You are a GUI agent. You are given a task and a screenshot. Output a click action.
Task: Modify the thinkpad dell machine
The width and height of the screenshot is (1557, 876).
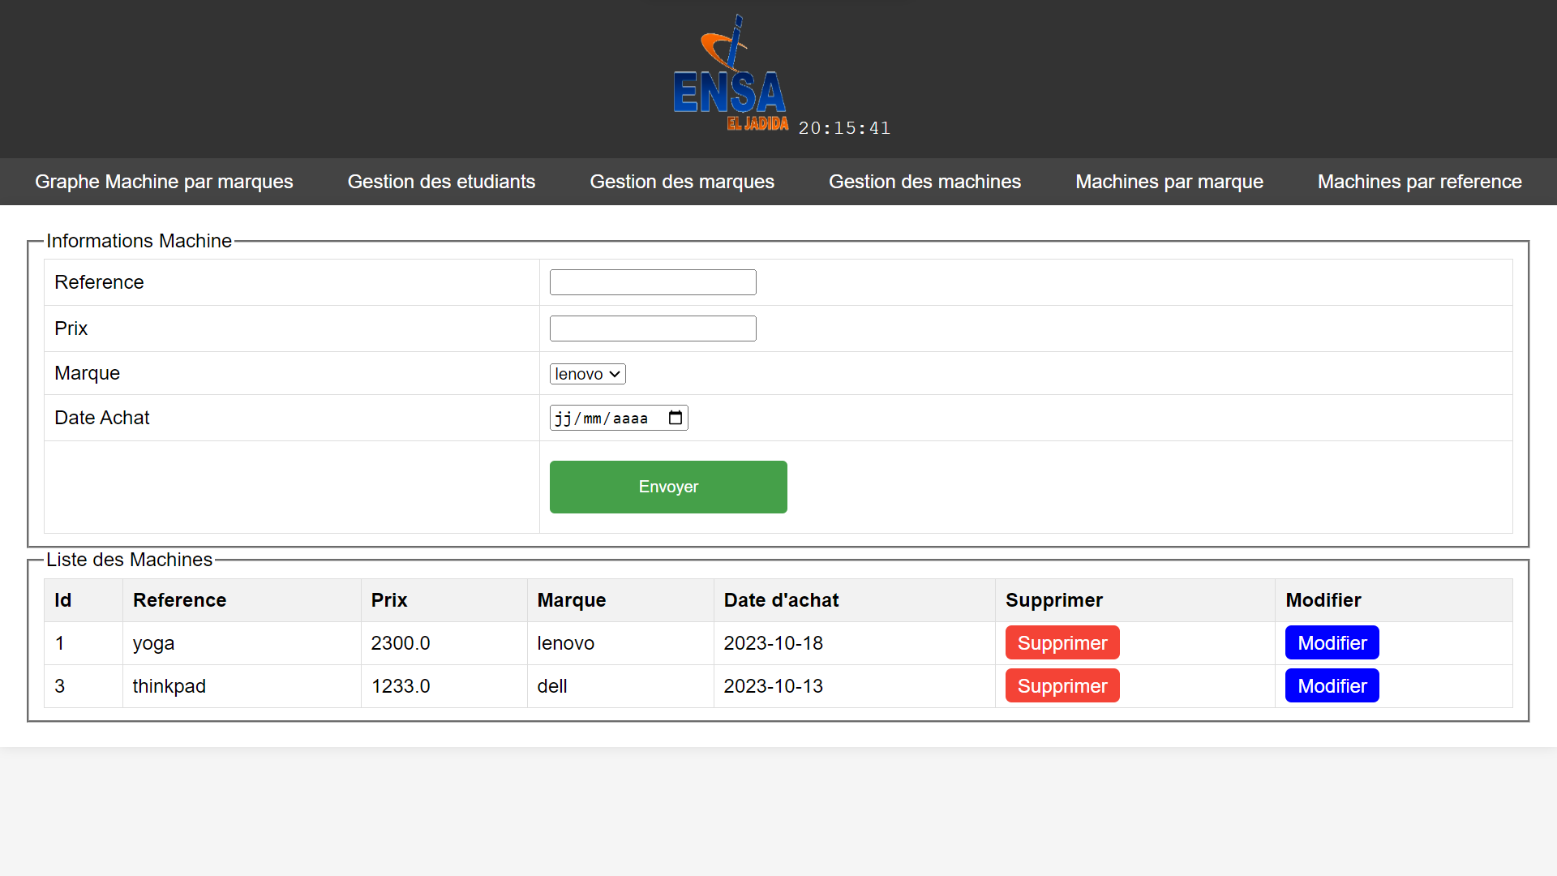click(1332, 686)
